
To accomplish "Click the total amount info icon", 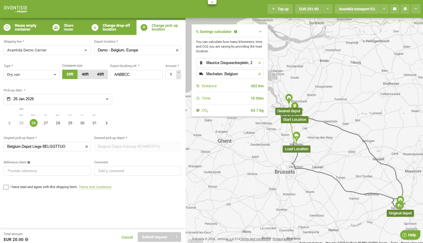I will tap(27, 239).
